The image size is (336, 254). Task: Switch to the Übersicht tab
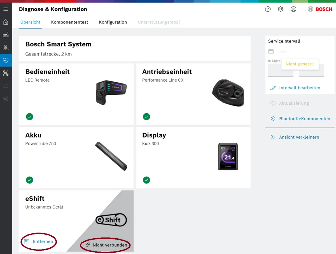31,22
